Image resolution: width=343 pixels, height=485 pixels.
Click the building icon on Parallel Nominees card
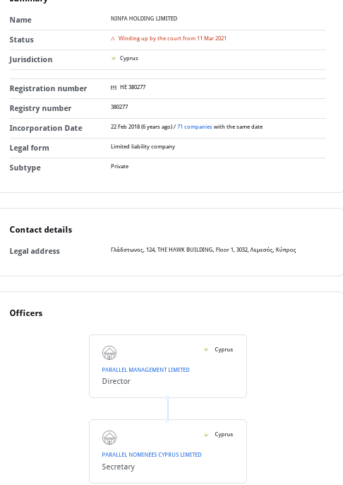(109, 438)
